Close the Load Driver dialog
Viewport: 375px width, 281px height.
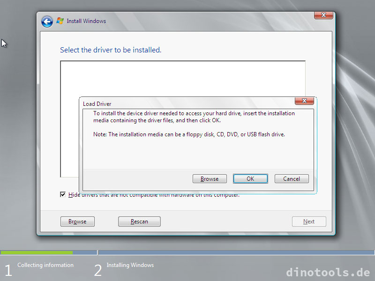tap(304, 101)
